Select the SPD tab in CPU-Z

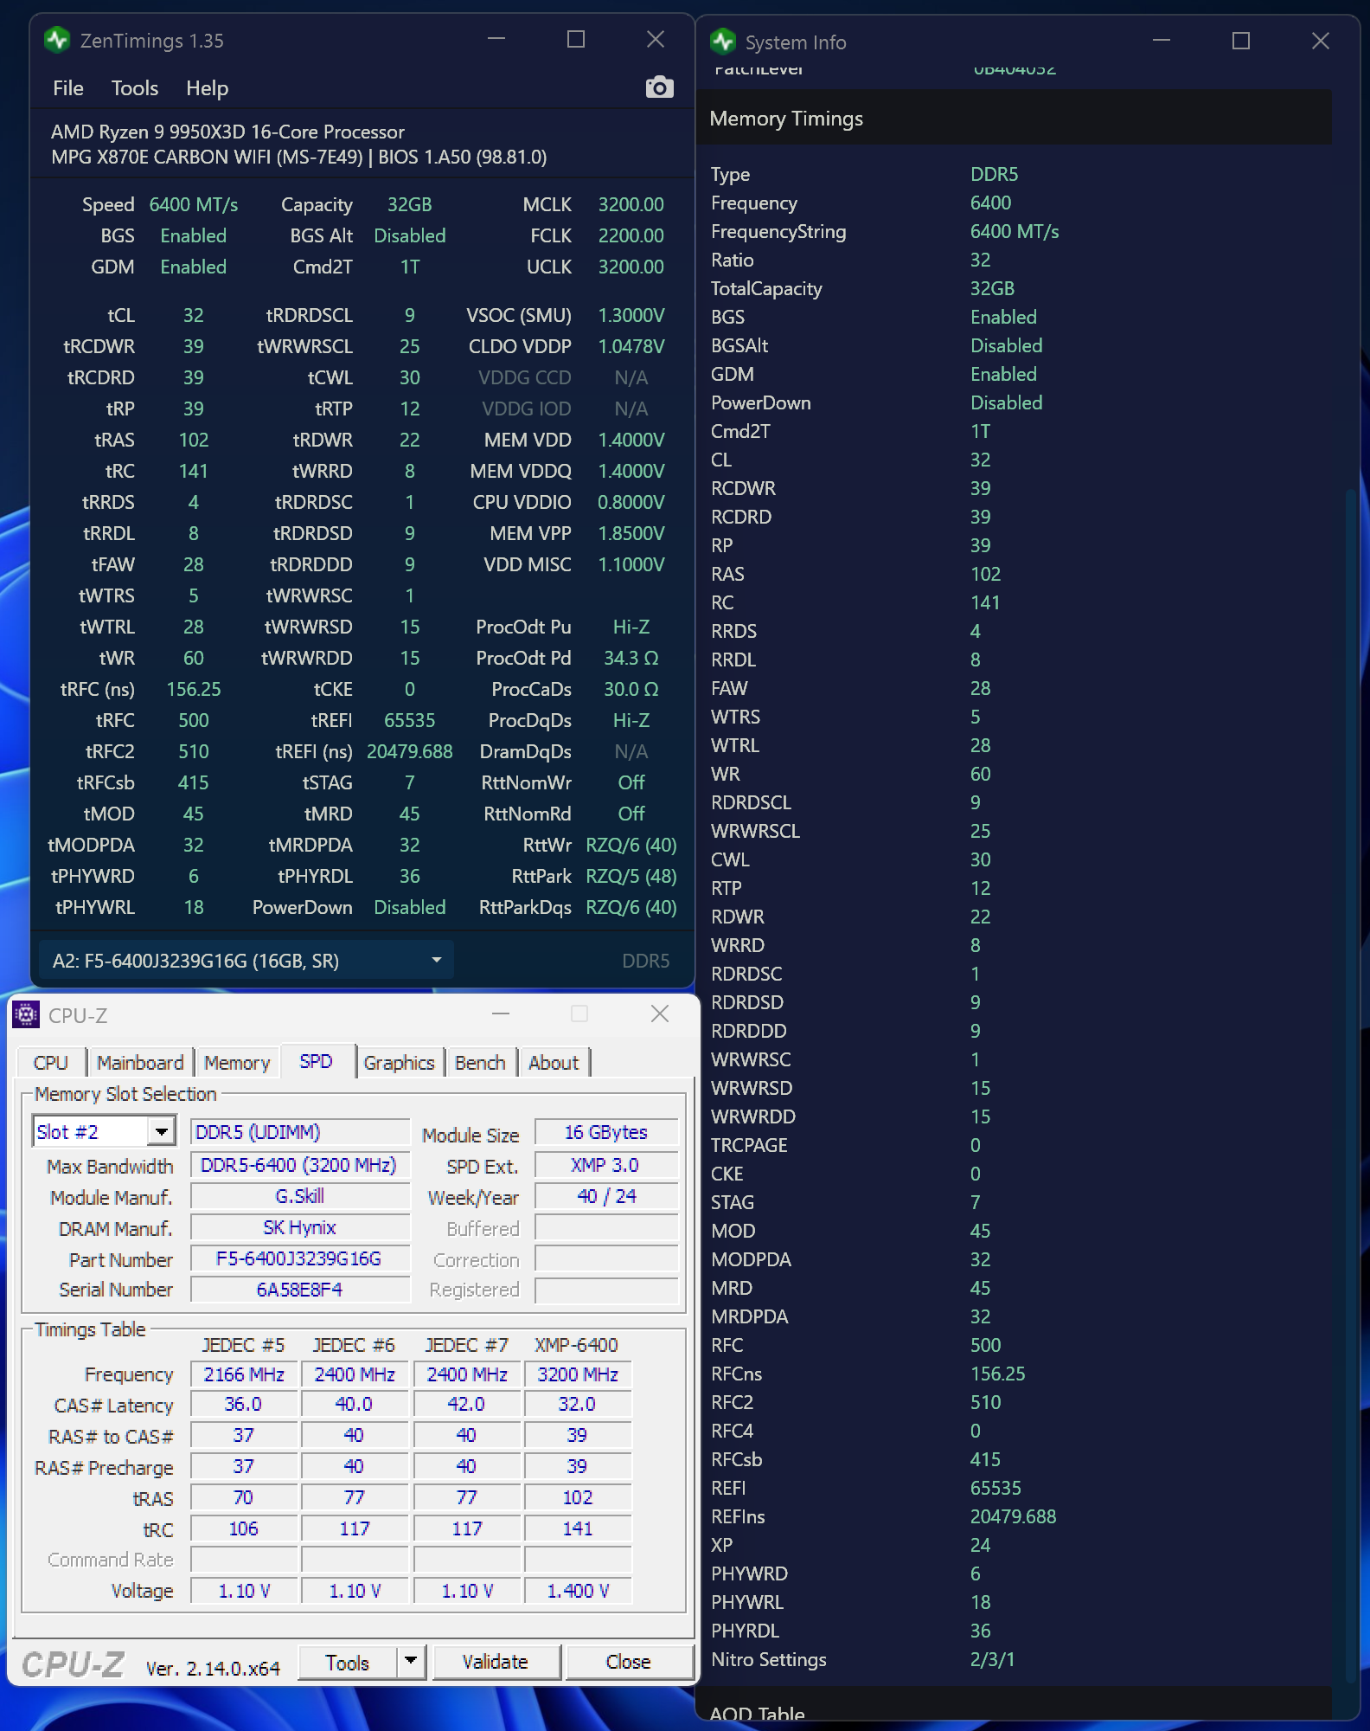click(x=317, y=1061)
